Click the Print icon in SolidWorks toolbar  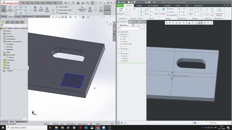83,3
